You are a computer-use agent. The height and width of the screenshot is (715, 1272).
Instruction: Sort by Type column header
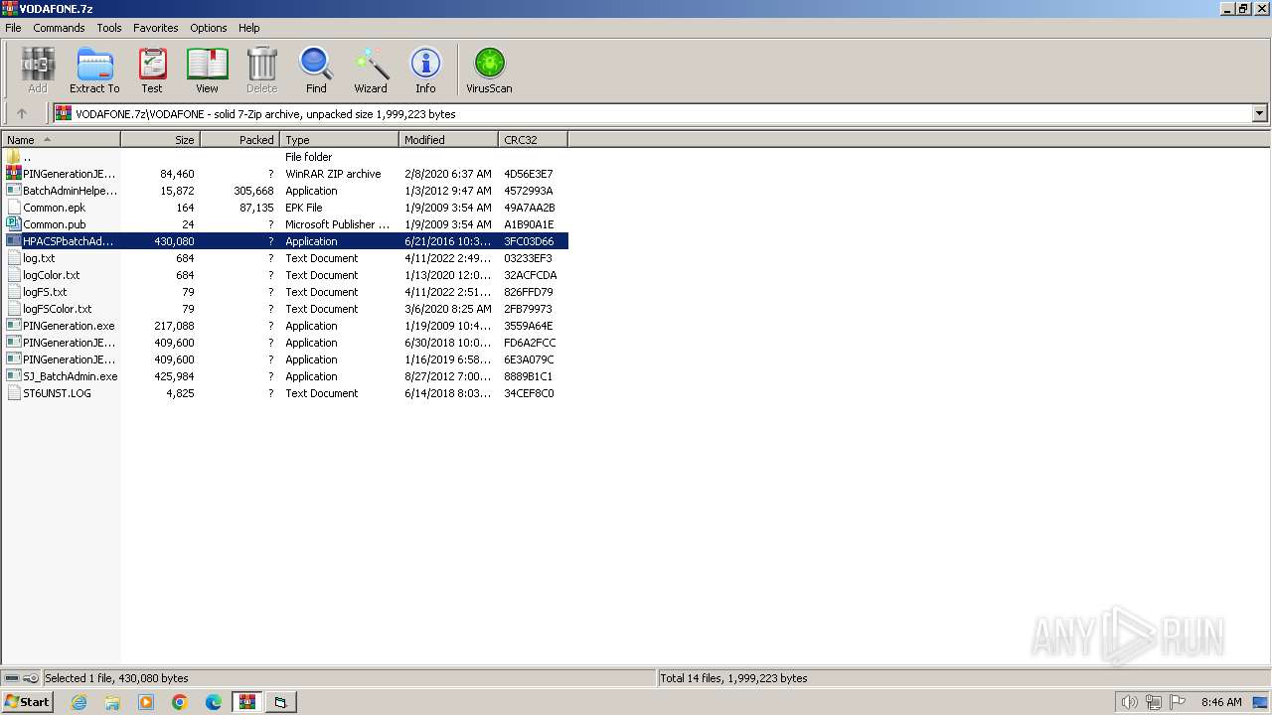339,140
